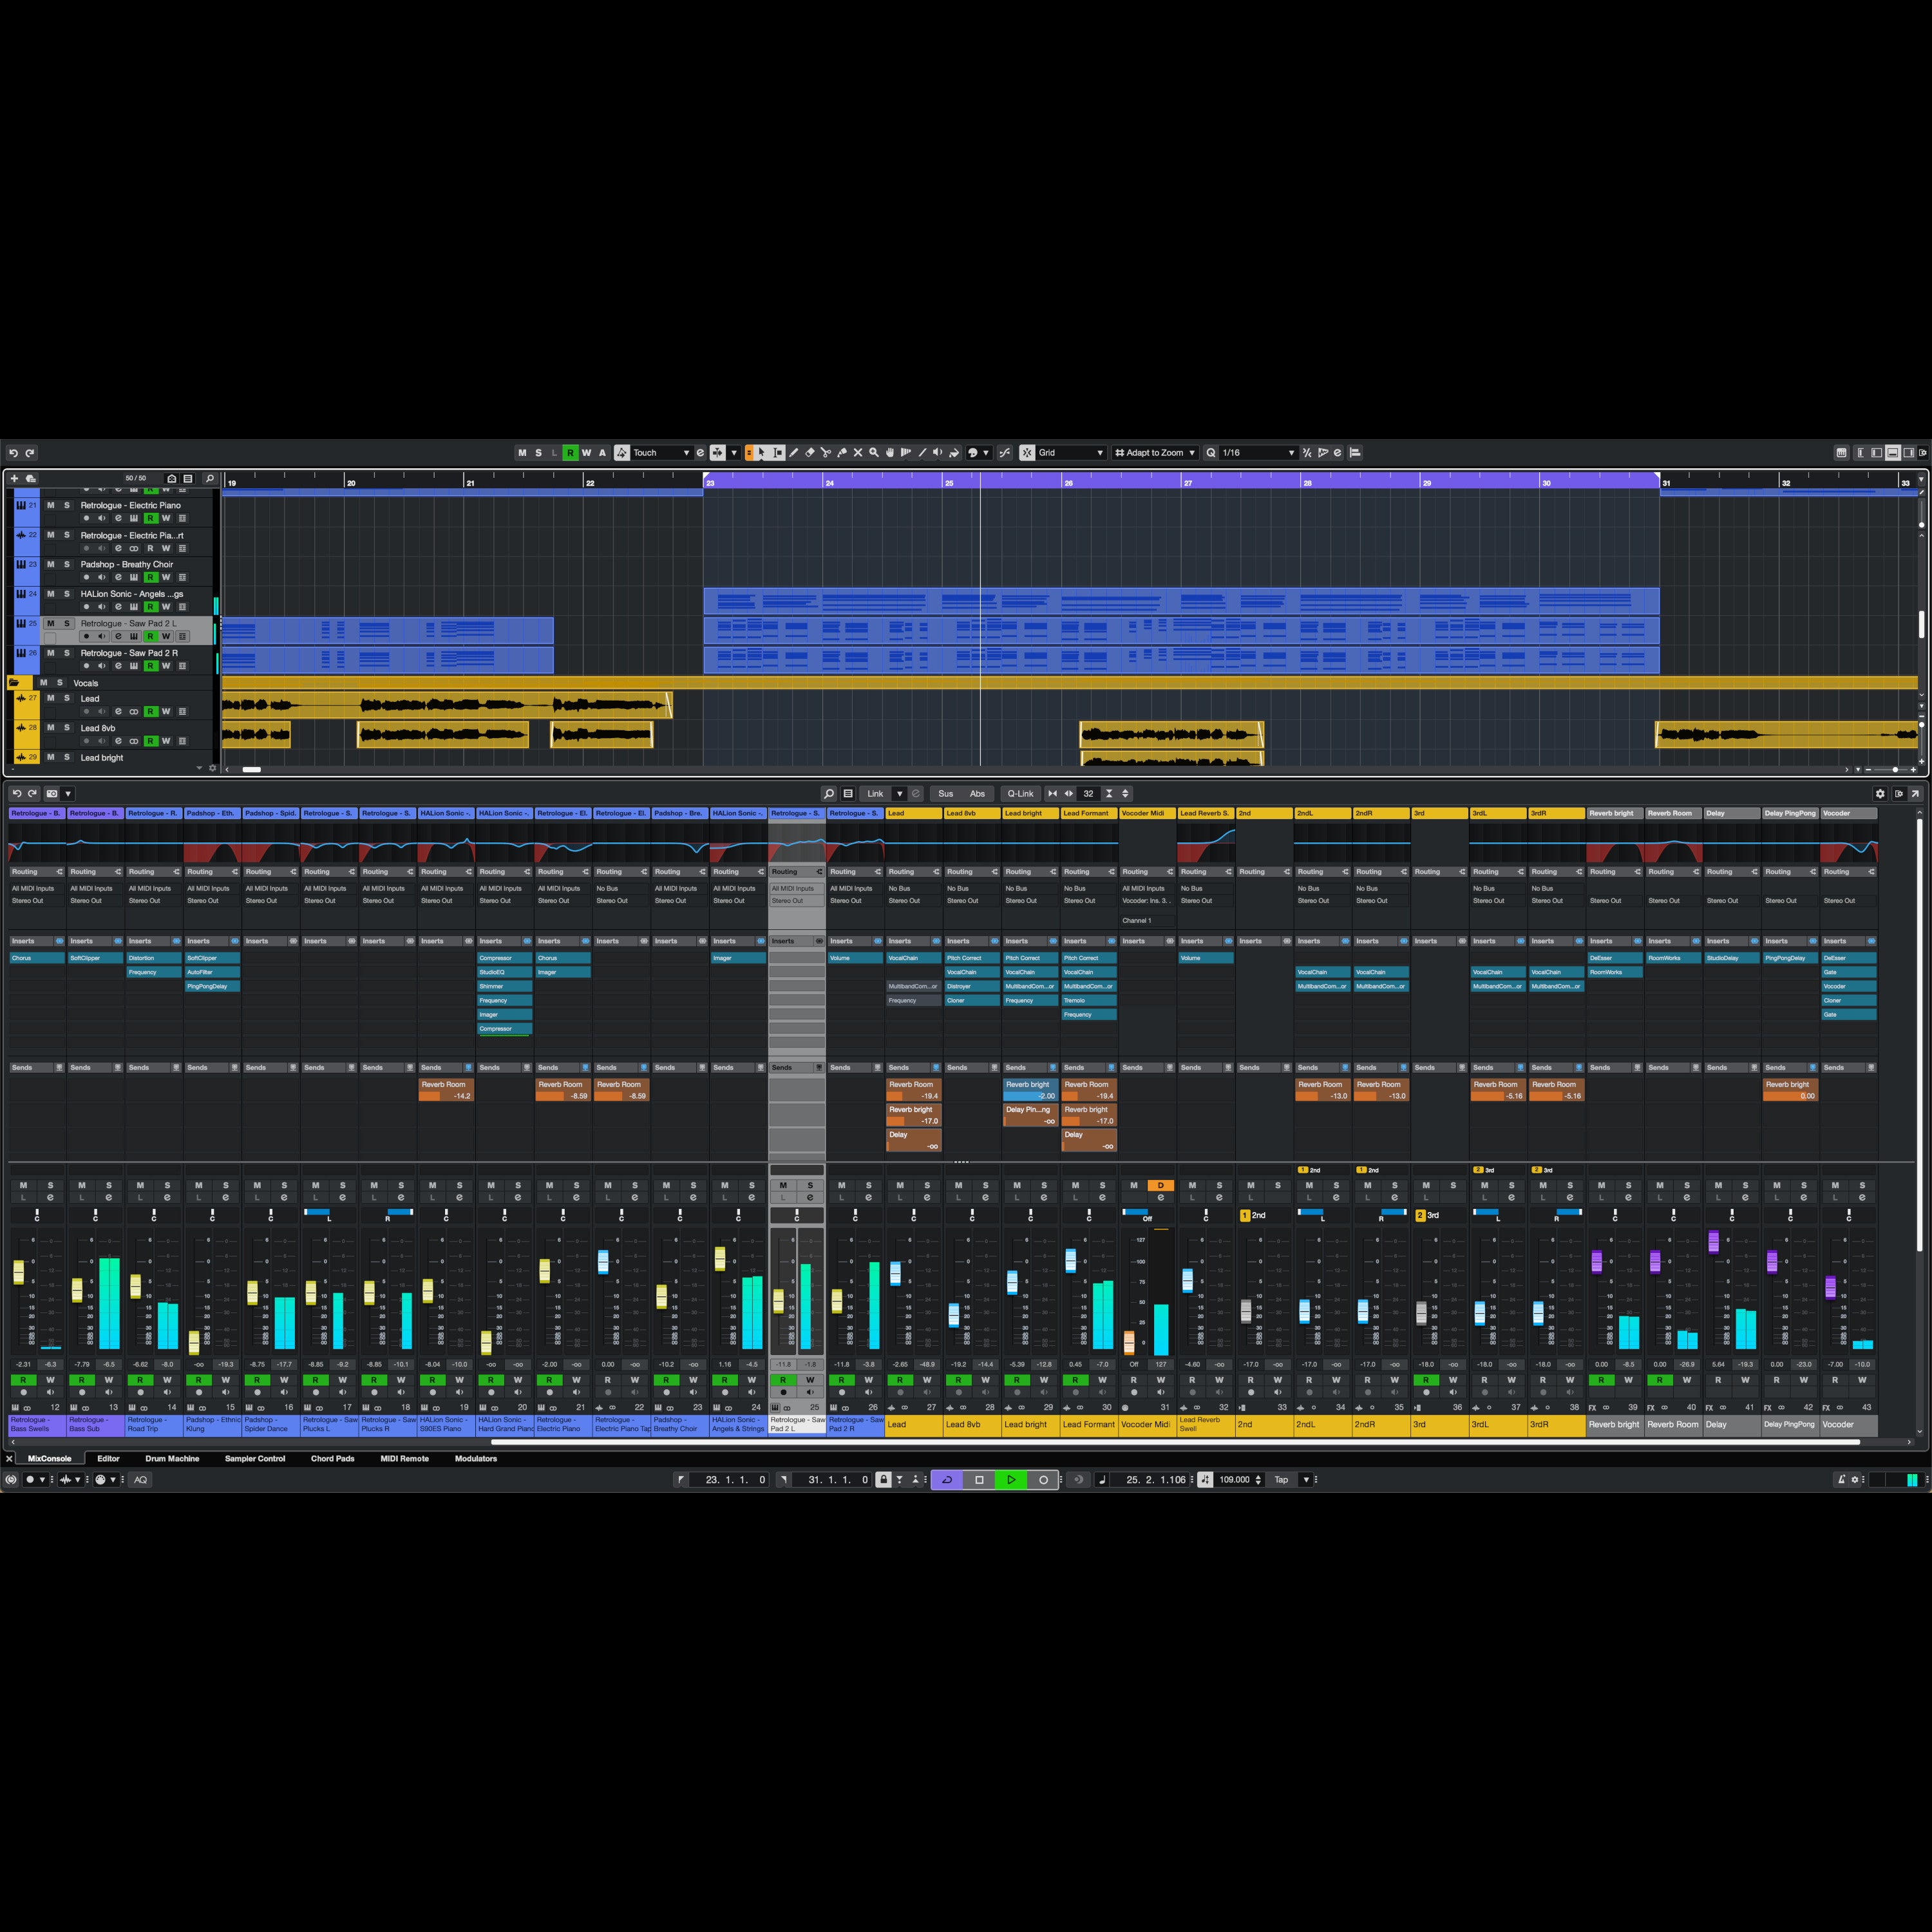Collapse the Vocals folder track
1932x1932 pixels.
click(x=14, y=683)
